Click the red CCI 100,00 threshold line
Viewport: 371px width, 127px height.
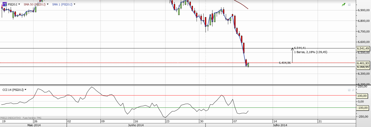(x=178, y=95)
